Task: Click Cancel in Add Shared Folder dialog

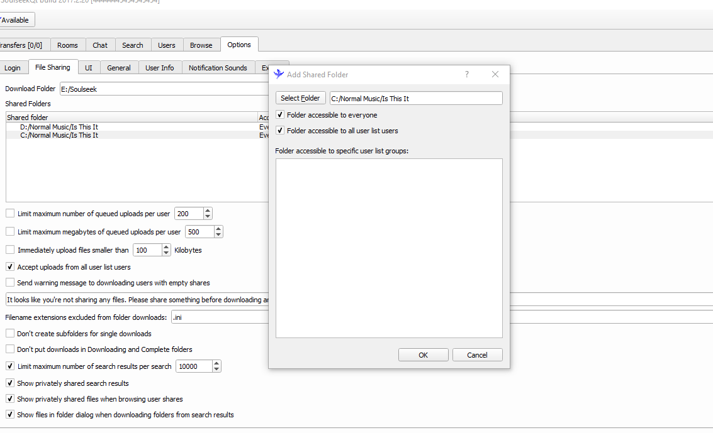Action: [477, 355]
